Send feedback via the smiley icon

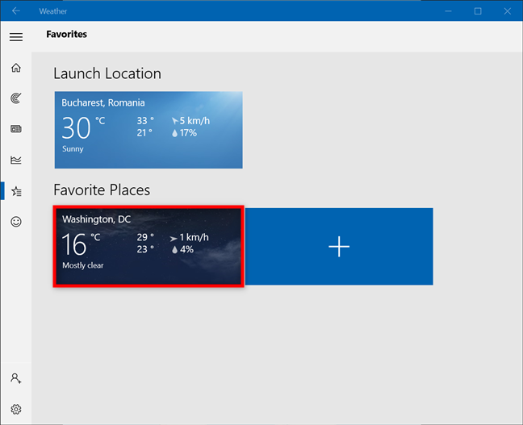(15, 222)
